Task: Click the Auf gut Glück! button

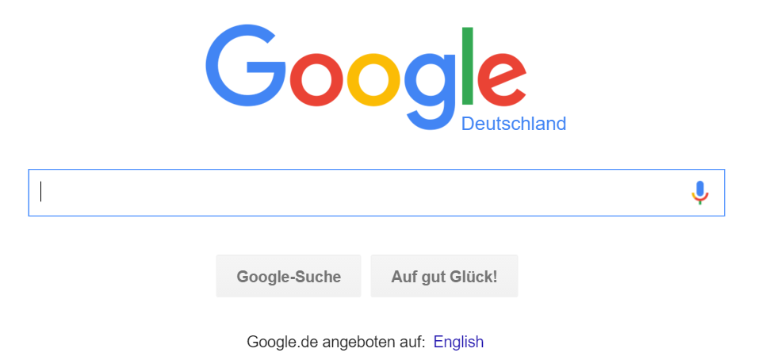Action: tap(444, 276)
